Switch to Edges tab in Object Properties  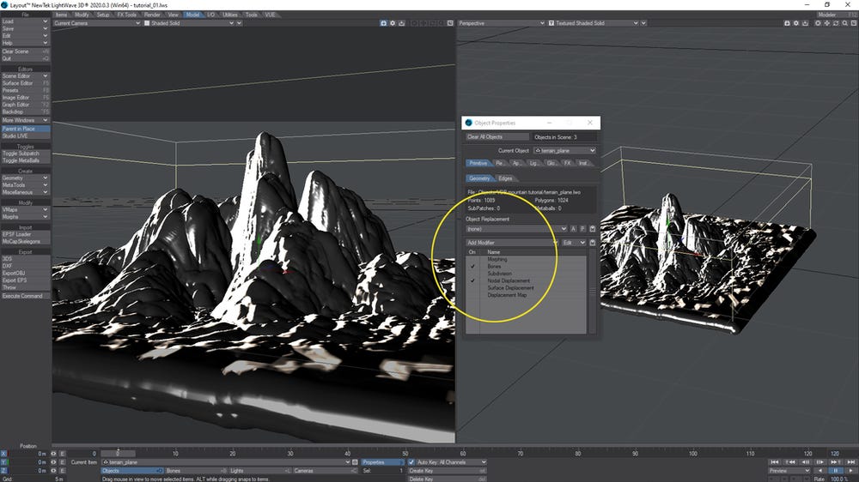point(505,178)
